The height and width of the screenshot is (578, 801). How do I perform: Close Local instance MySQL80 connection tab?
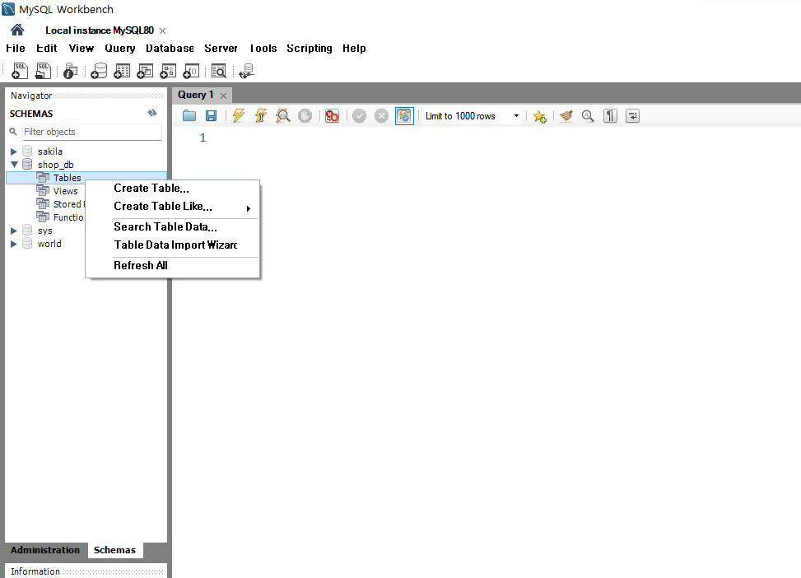click(x=162, y=30)
